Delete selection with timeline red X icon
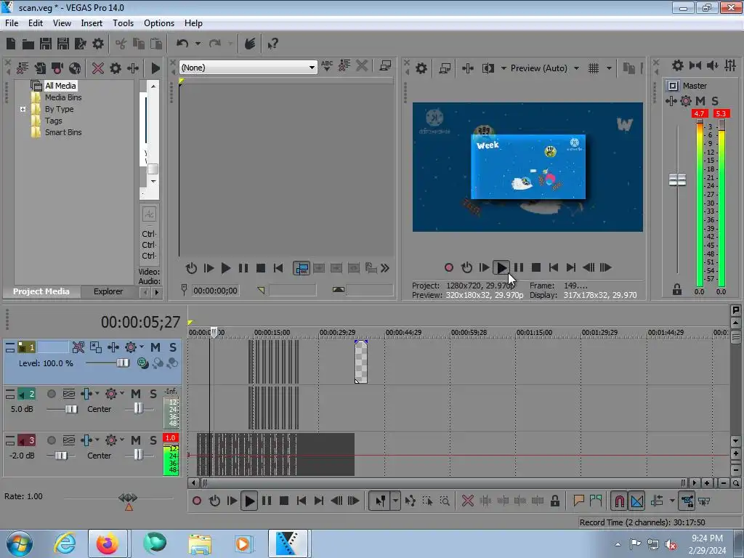744x558 pixels. coord(467,501)
